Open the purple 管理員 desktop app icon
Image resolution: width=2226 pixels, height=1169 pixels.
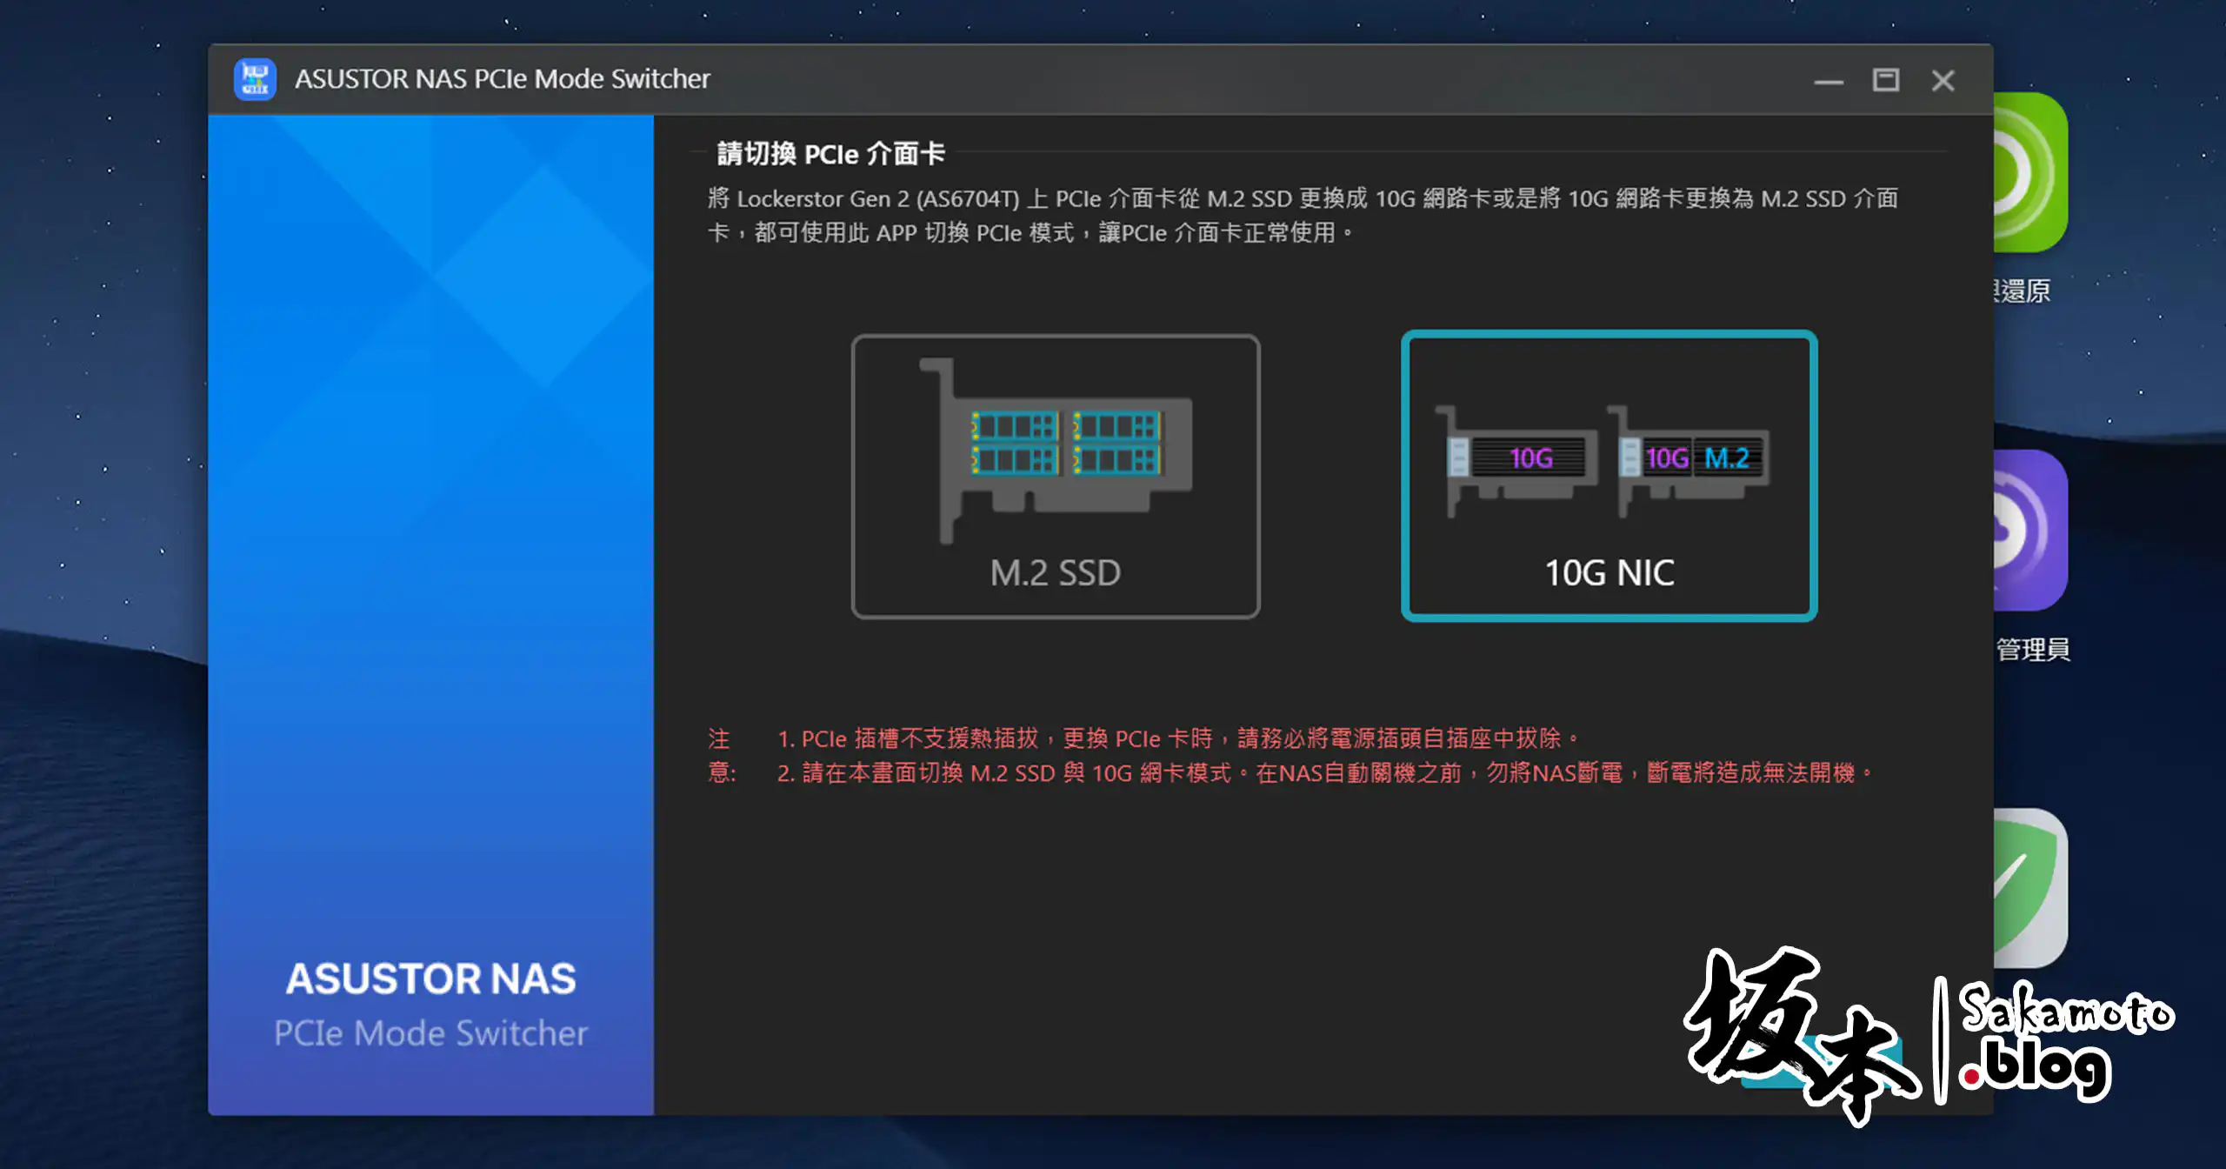[x=2030, y=531]
